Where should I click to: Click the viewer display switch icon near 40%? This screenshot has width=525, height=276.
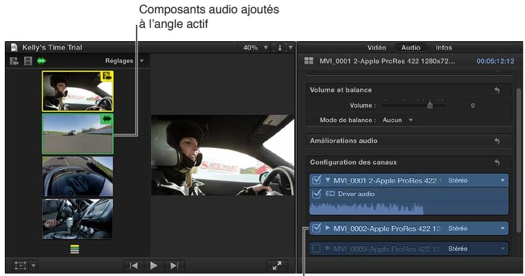point(280,47)
